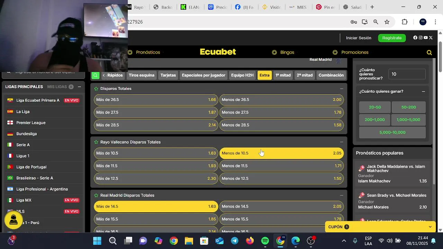Select Más de 26.5 at 1.66
Screen dimensions: 443x249
(156, 100)
